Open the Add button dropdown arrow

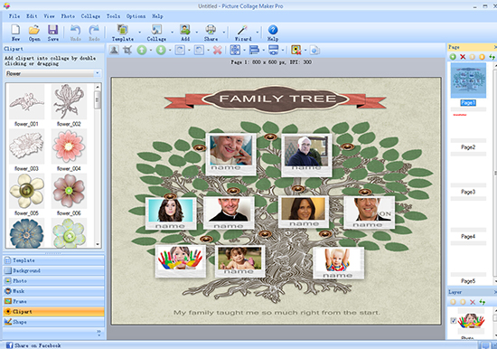tap(196, 32)
